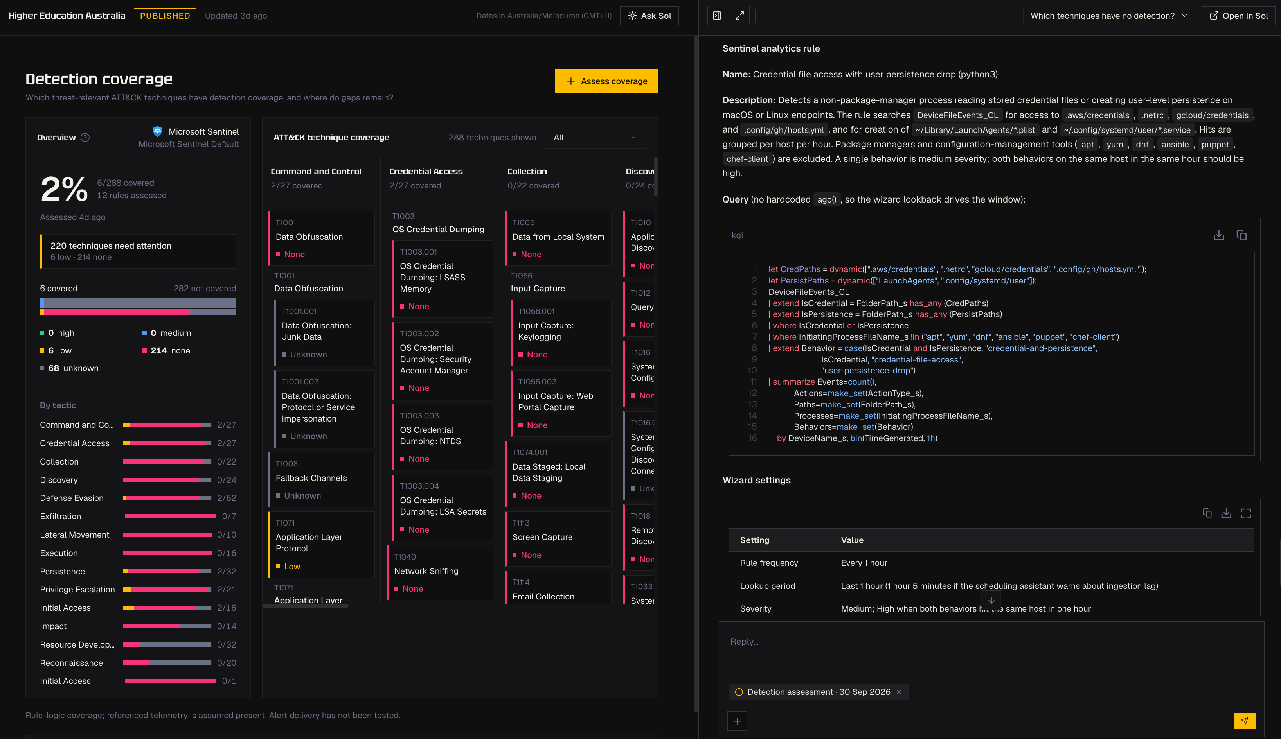Click the scroll-to-bottom arrow in chat
This screenshot has width=1281, height=739.
991,601
